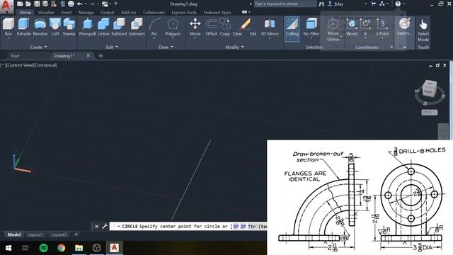The width and height of the screenshot is (453, 255).
Task: Pick the Loft tool
Action: [x=55, y=27]
